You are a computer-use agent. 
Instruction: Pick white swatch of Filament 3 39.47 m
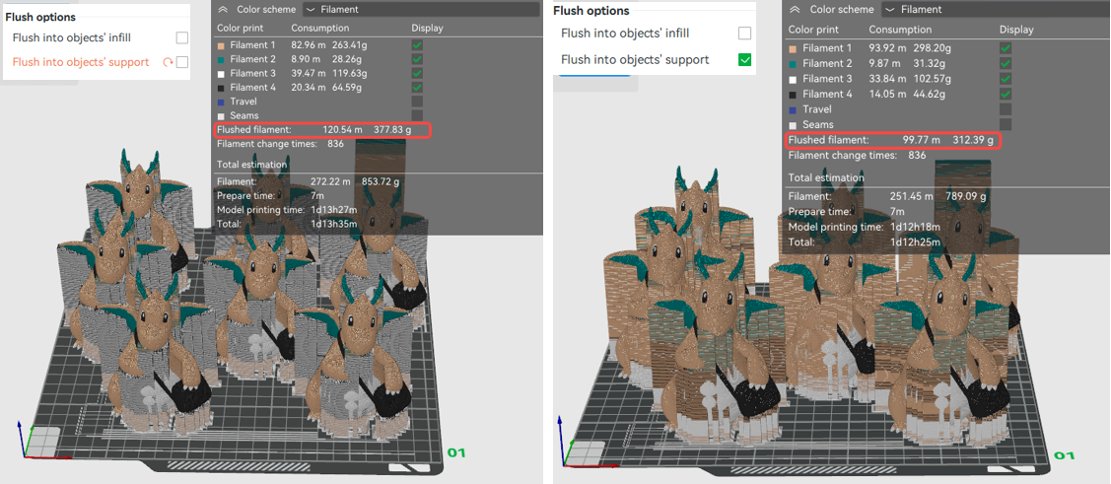221,74
